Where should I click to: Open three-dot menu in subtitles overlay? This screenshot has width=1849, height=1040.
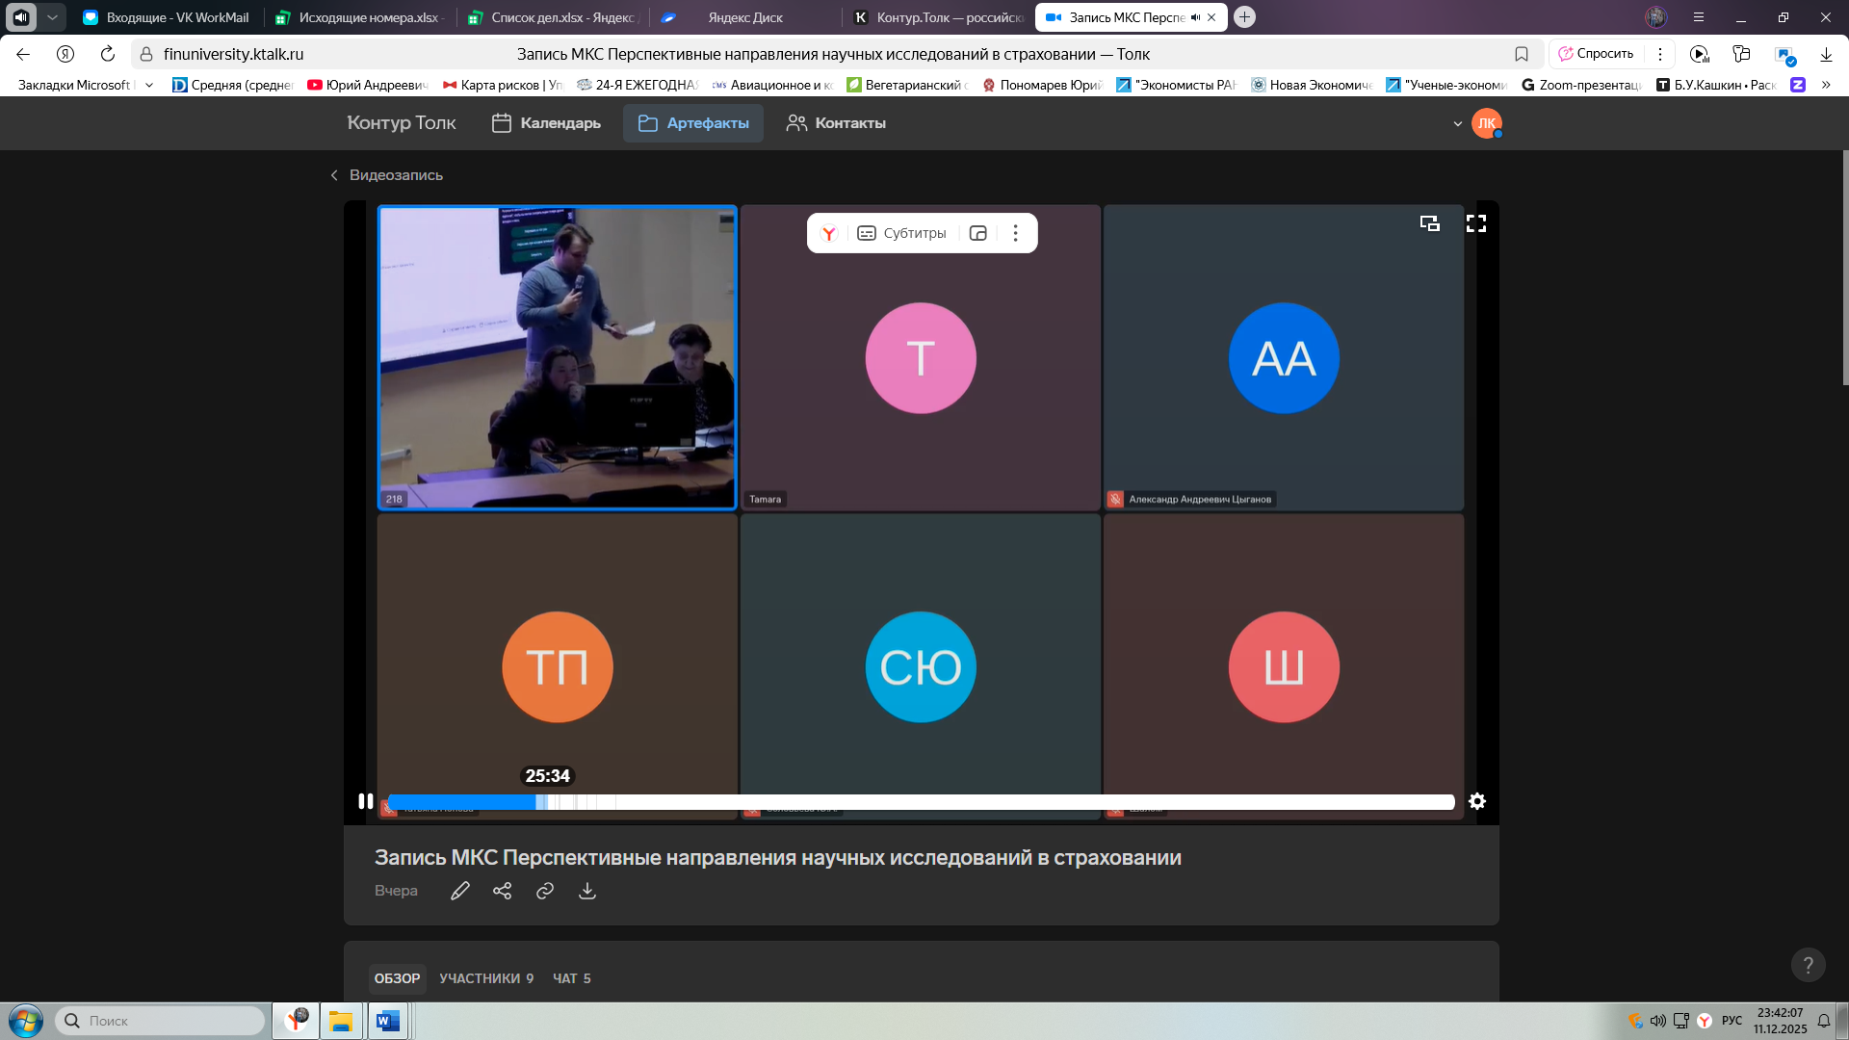(1015, 233)
